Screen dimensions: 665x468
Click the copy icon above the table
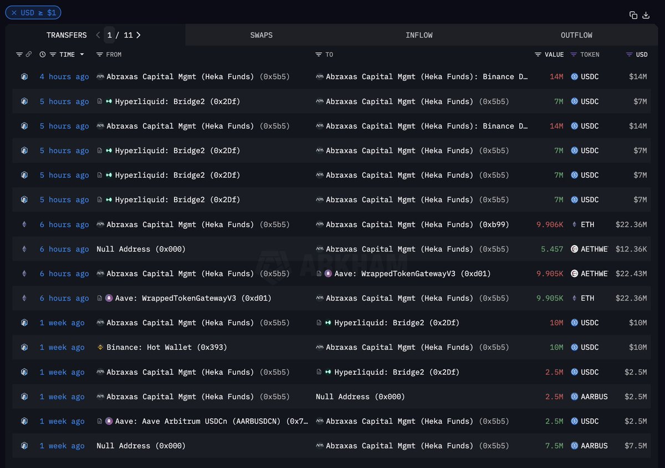tap(633, 15)
